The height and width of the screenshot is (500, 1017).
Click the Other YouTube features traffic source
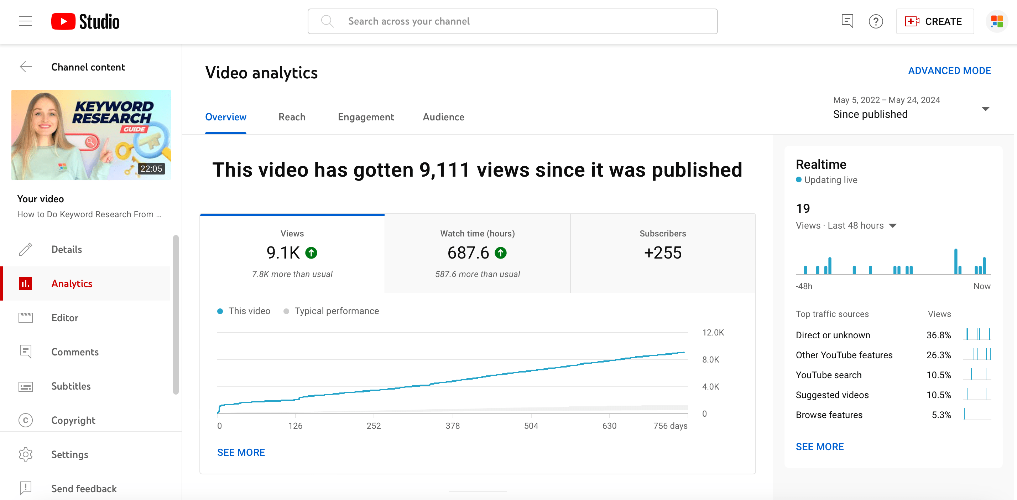click(x=844, y=355)
